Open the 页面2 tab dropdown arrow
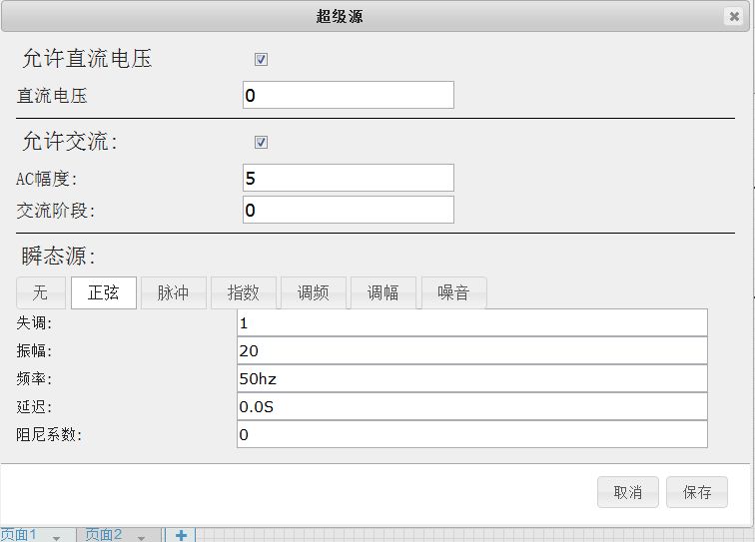Image resolution: width=755 pixels, height=542 pixels. (142, 537)
